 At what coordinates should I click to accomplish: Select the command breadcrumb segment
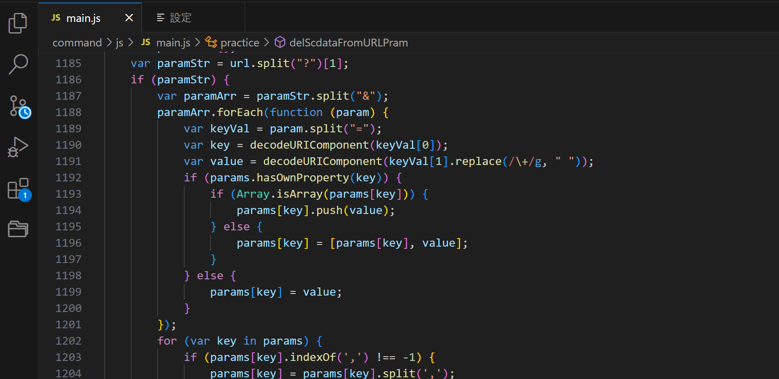[77, 43]
